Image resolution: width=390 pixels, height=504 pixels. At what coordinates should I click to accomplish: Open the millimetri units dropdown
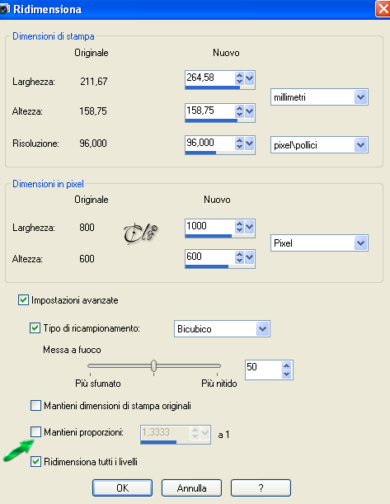coord(319,97)
